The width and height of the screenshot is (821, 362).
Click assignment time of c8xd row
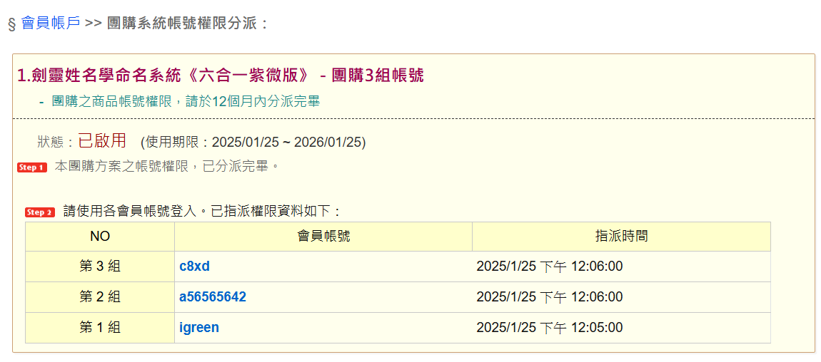549,267
